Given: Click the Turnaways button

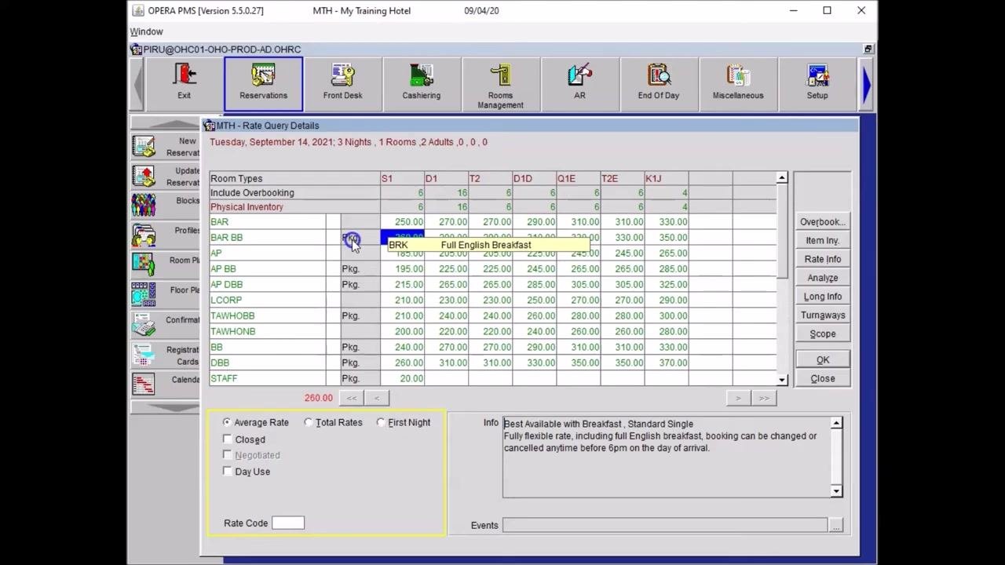Looking at the screenshot, I should (x=822, y=315).
